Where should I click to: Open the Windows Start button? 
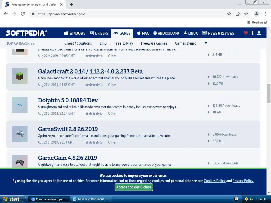click(x=12, y=199)
